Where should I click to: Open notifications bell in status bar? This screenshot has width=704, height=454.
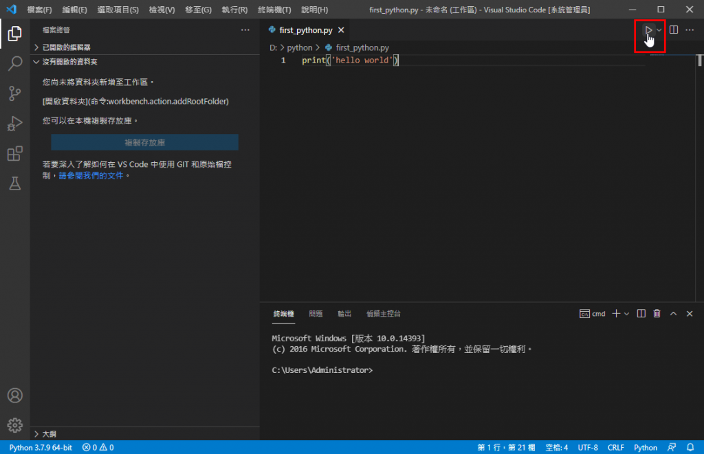(x=690, y=447)
